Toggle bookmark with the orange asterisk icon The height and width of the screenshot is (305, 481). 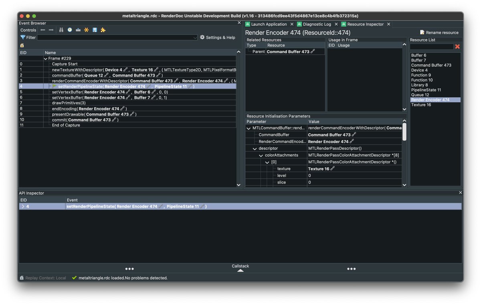[86, 30]
